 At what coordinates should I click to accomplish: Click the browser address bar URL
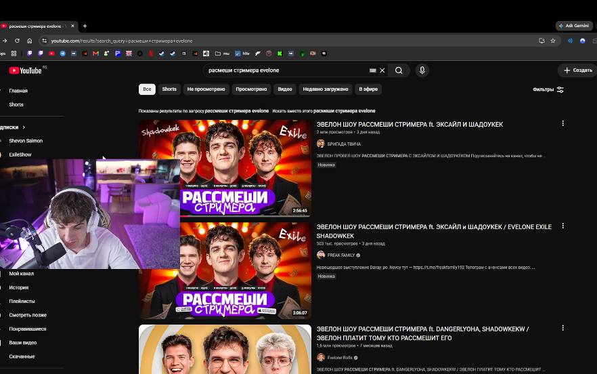(x=122, y=41)
